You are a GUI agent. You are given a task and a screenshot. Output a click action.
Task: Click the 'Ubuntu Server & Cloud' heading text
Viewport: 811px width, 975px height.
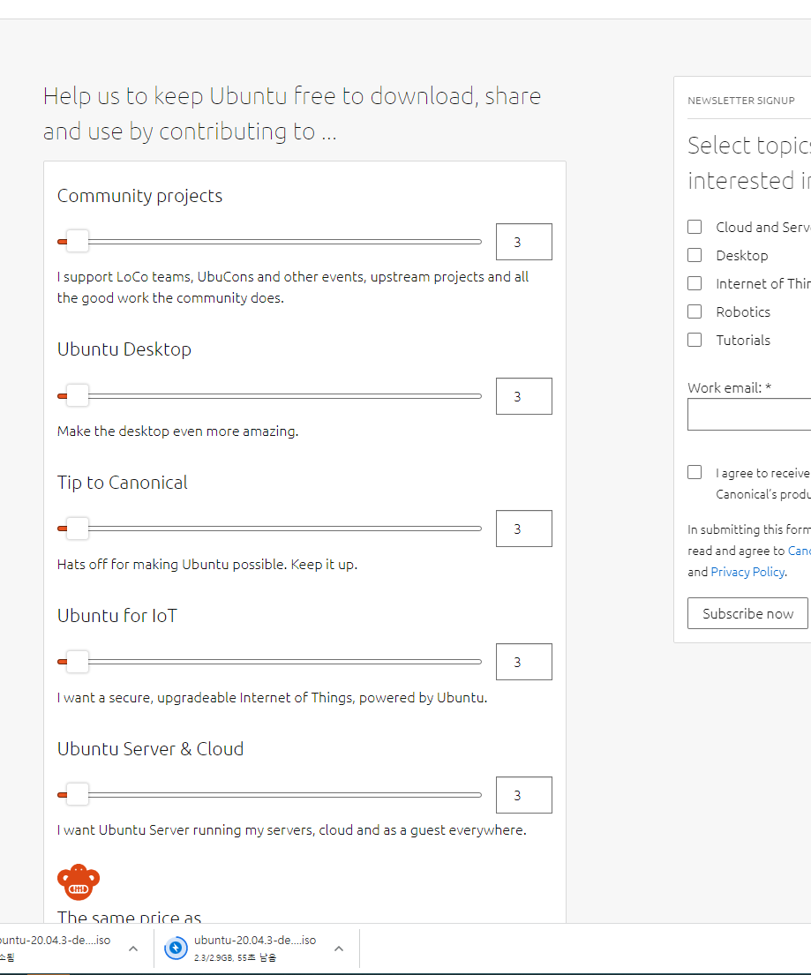tap(151, 748)
